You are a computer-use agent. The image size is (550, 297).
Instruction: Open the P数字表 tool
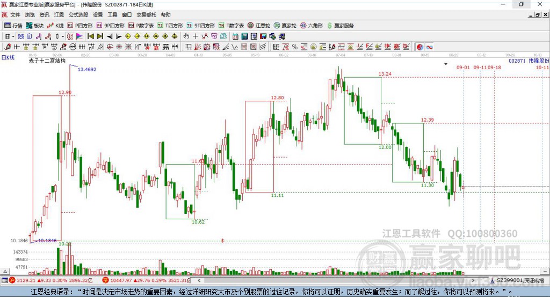tap(141, 26)
